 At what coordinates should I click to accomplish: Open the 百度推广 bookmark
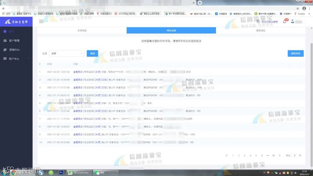[x=286, y=14]
